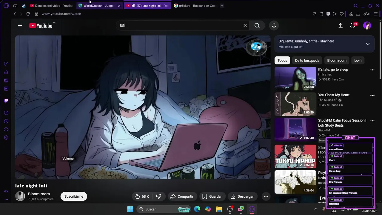Search open tabs magnifier icon
This screenshot has width=382, height=215.
tap(356, 6)
